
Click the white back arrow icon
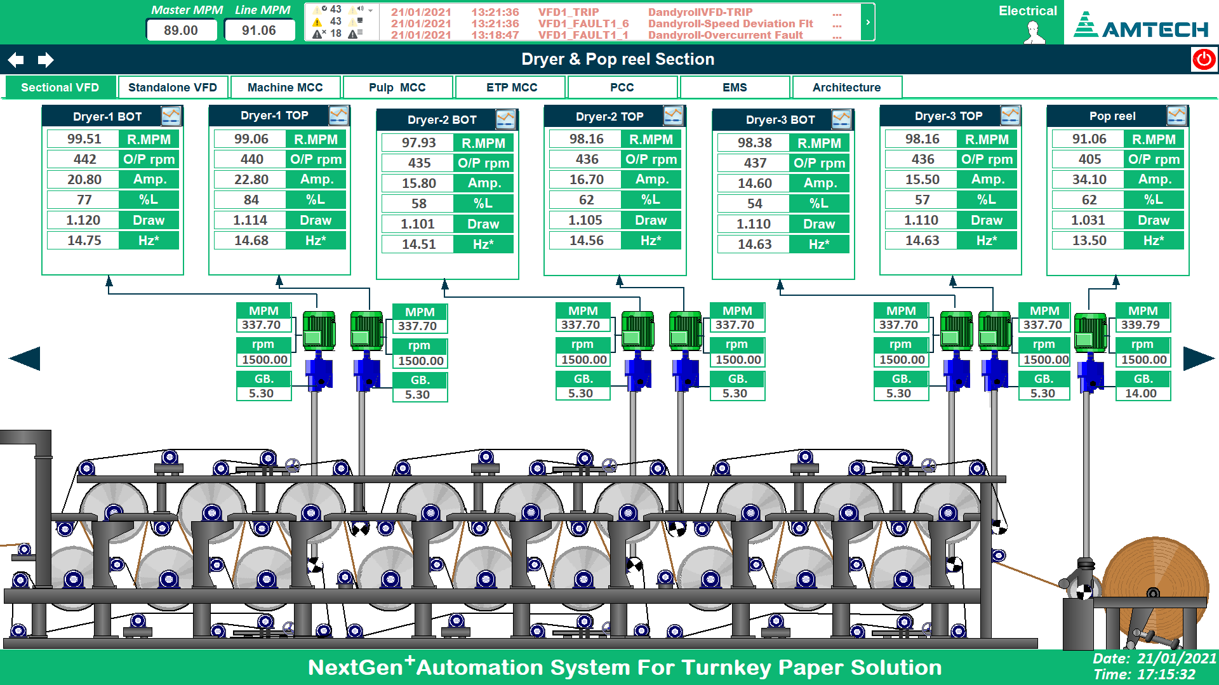point(16,60)
